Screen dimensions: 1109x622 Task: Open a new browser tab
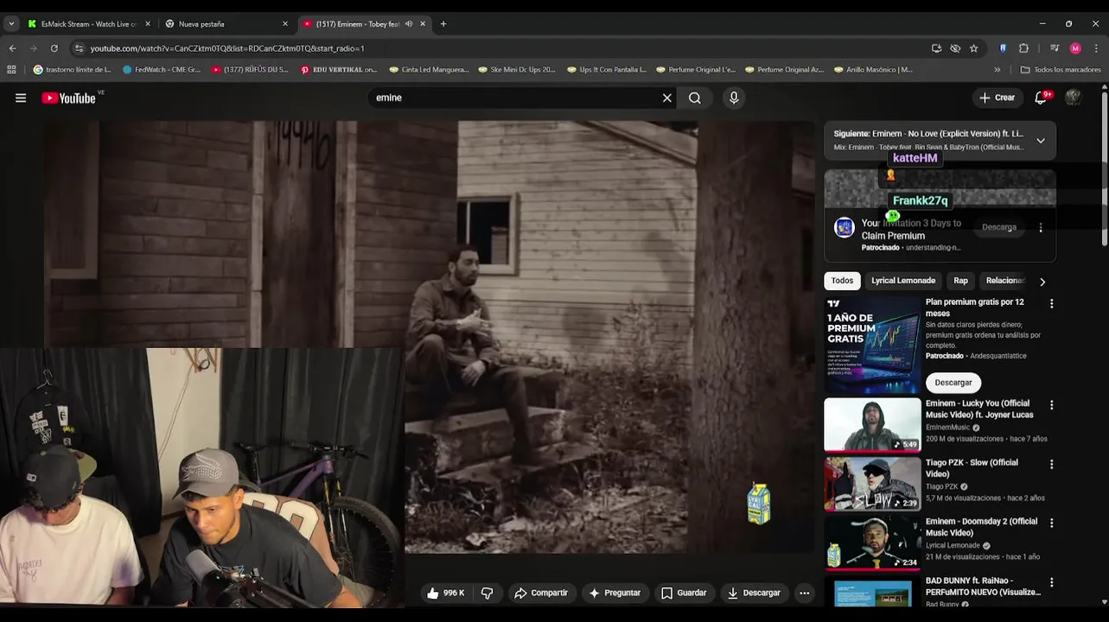(x=443, y=24)
